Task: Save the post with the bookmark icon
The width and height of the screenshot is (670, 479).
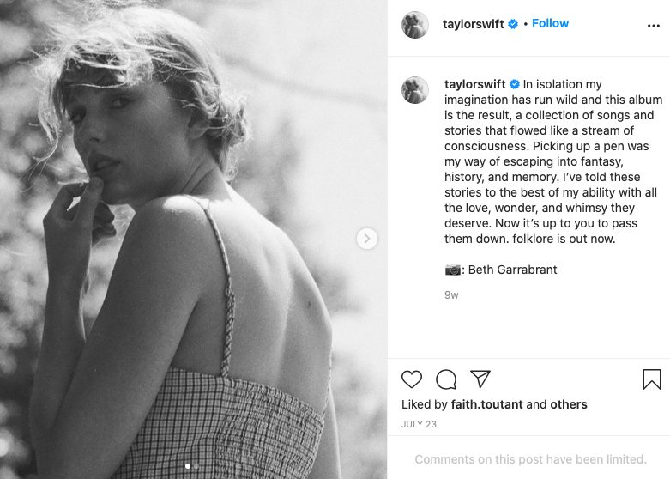Action: [x=651, y=379]
